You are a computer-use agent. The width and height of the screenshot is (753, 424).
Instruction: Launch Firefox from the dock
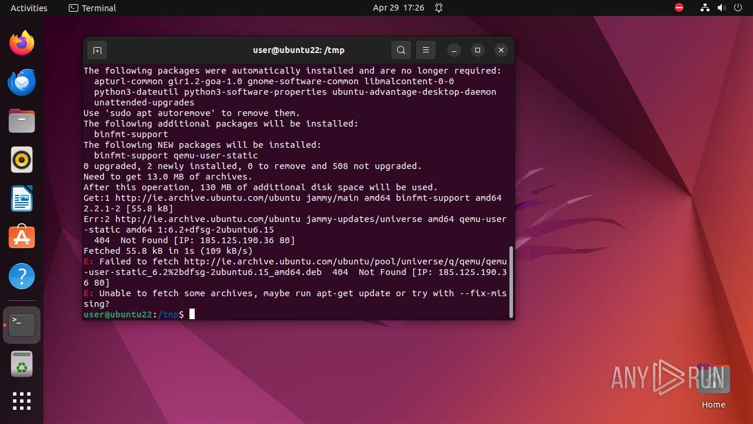click(22, 43)
